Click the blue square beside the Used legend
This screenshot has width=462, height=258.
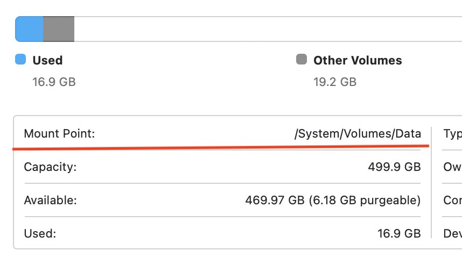click(x=20, y=60)
